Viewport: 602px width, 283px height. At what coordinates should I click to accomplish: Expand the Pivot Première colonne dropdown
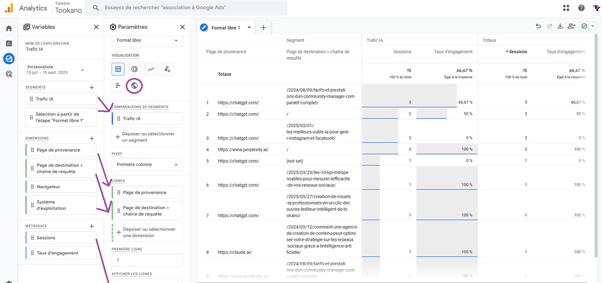coord(147,165)
